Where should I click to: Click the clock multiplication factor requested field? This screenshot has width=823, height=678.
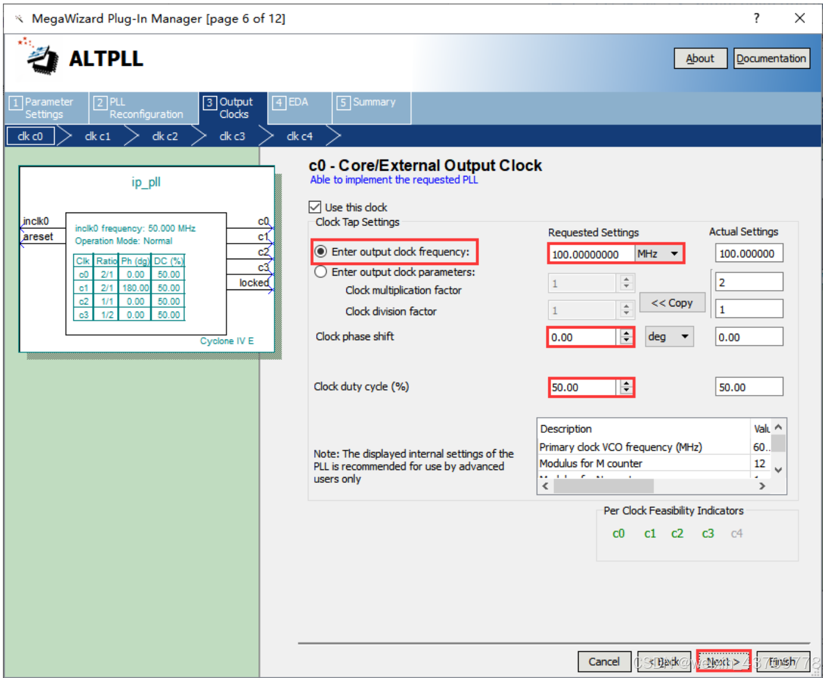pos(582,283)
